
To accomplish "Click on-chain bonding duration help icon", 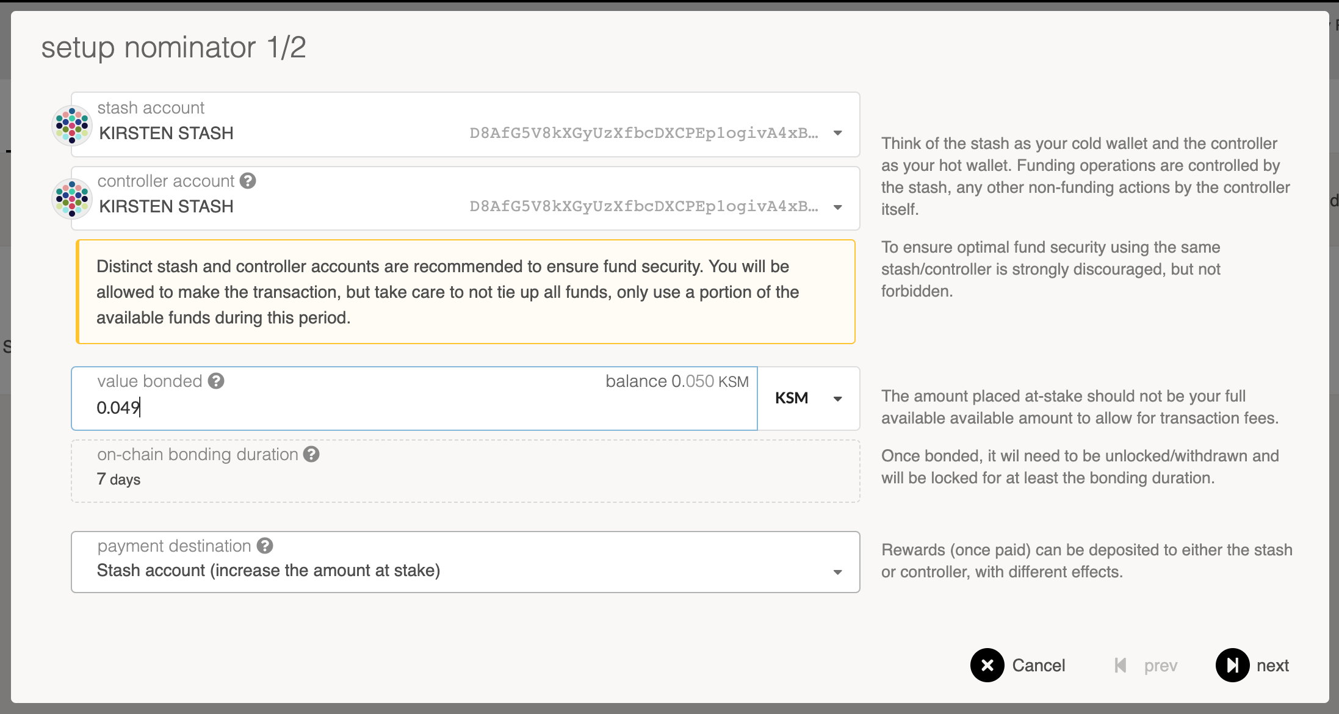I will coord(311,454).
